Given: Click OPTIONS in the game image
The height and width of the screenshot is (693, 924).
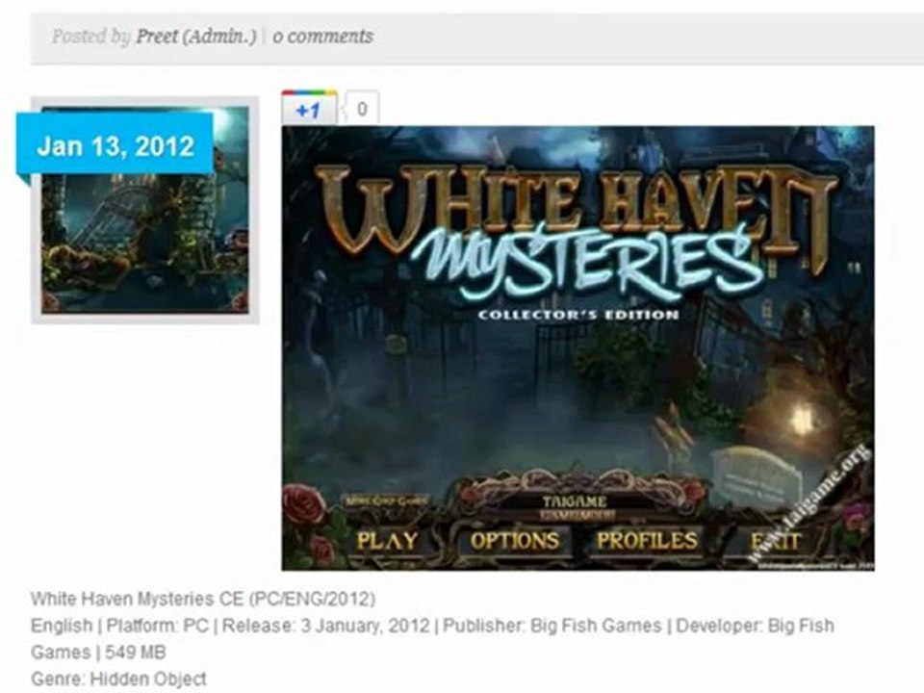Looking at the screenshot, I should [514, 540].
